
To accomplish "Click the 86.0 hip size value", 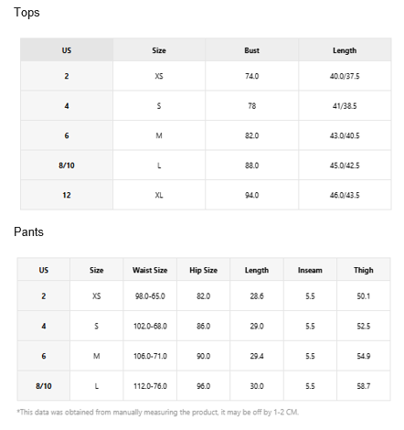I will [x=203, y=326].
